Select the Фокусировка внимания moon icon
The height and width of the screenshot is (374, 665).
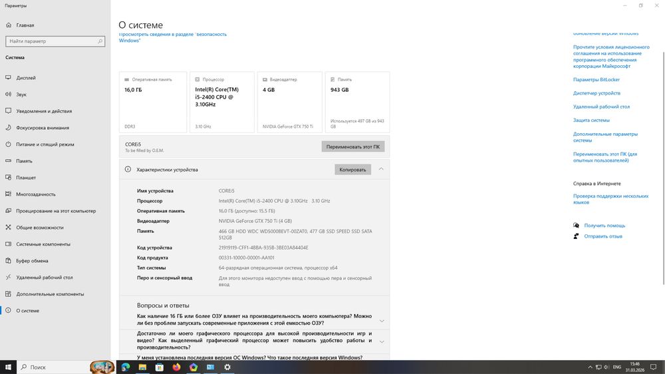pyautogui.click(x=9, y=127)
